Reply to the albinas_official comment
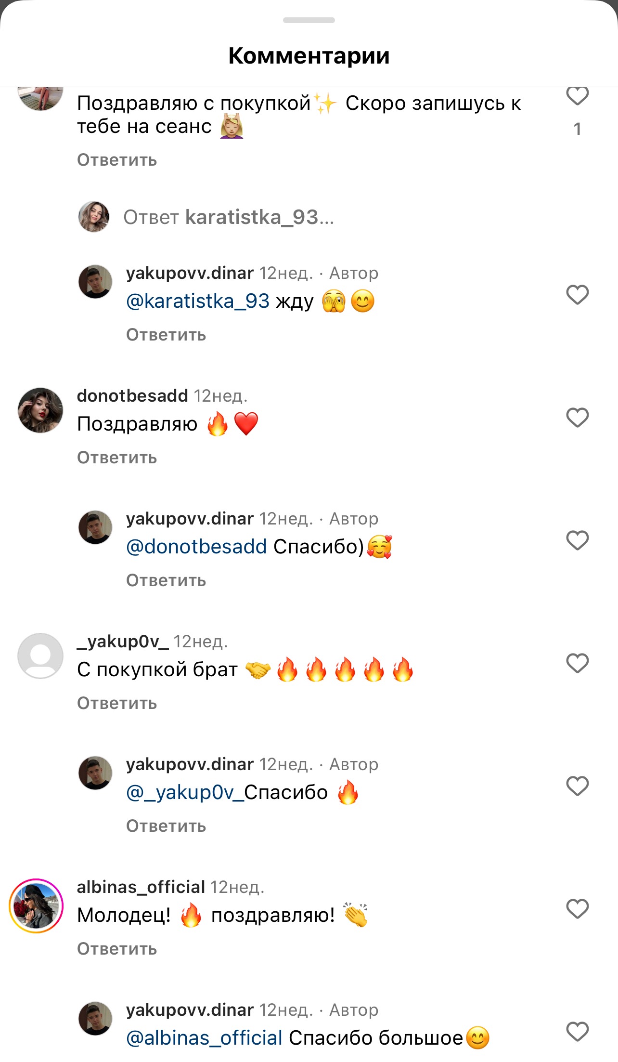The width and height of the screenshot is (618, 1062). pyautogui.click(x=117, y=949)
